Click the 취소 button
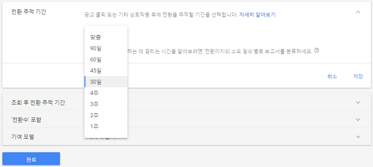Viewport: 373px width, 167px height. coord(332,77)
